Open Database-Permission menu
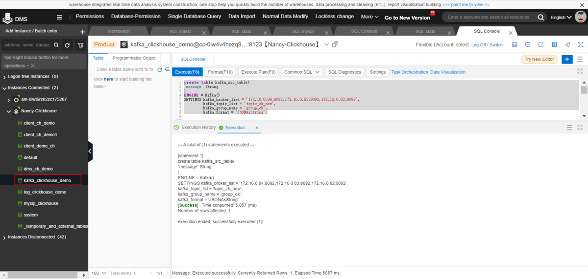The image size is (588, 279). pos(136,16)
